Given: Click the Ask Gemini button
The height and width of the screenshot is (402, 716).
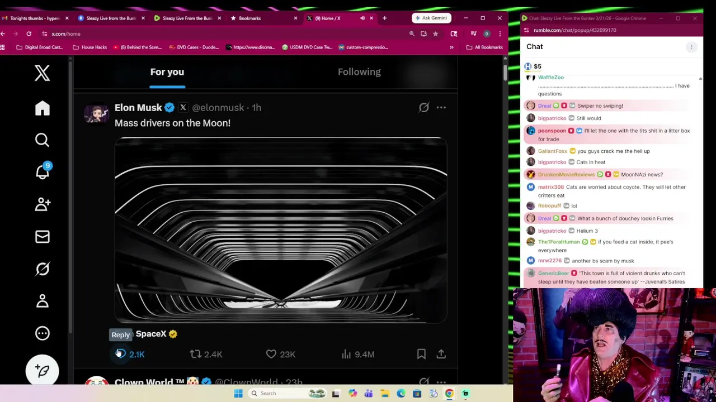Looking at the screenshot, I should (431, 18).
